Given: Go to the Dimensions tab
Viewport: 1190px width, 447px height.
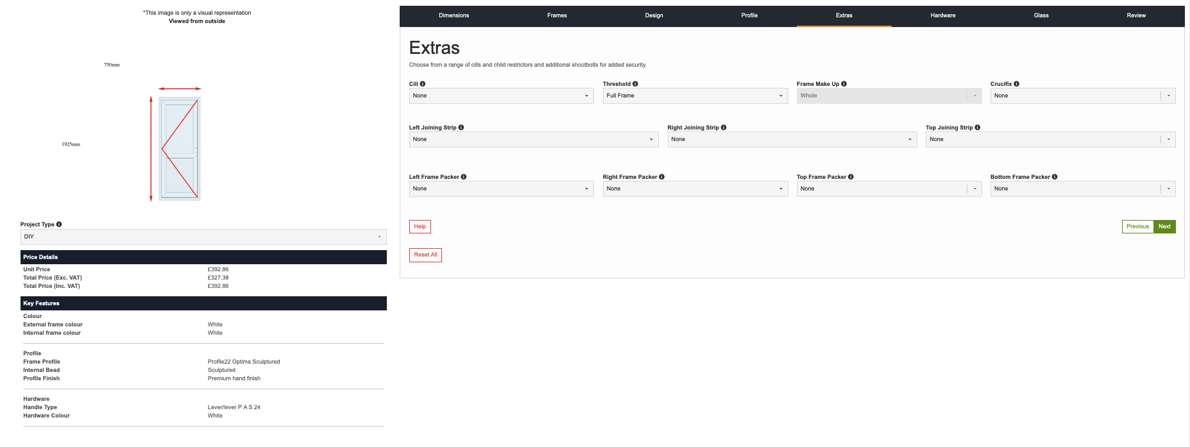Looking at the screenshot, I should (454, 15).
